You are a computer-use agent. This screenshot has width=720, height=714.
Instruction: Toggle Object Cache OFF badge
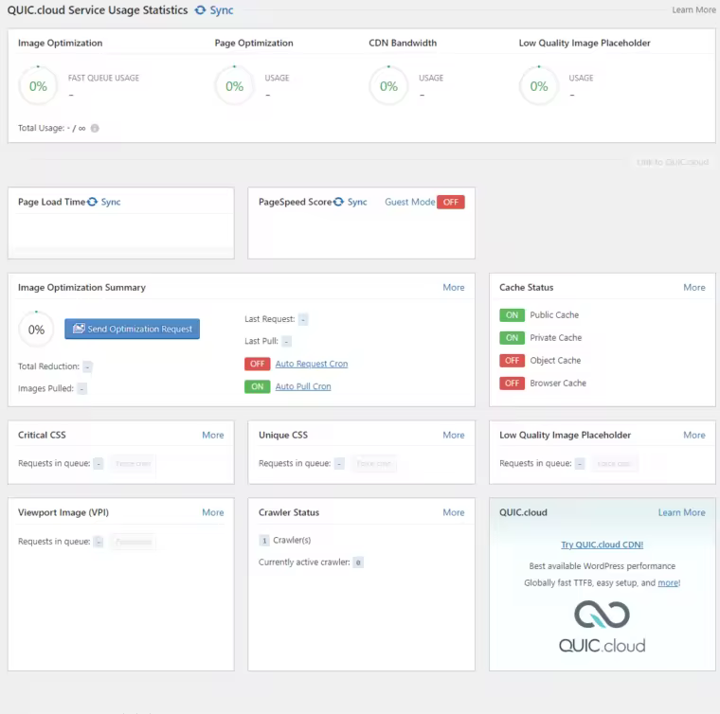pyautogui.click(x=512, y=360)
